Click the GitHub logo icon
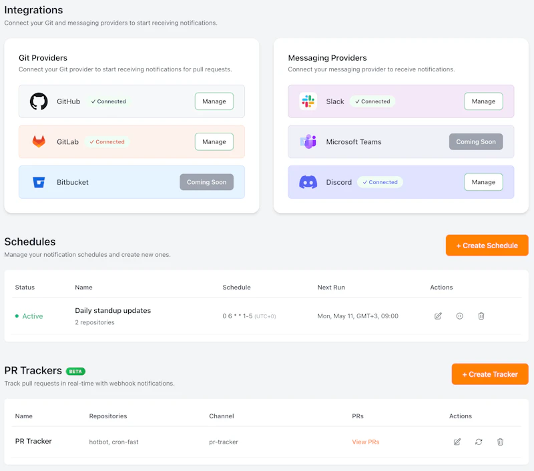534x471 pixels. click(39, 101)
